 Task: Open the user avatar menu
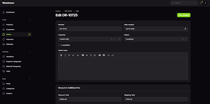tap(206, 3)
